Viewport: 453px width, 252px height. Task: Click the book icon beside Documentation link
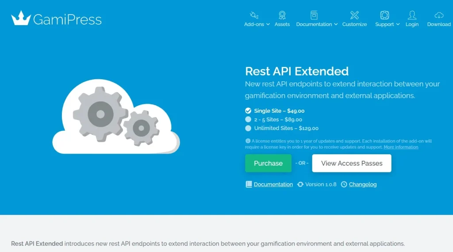[249, 184]
